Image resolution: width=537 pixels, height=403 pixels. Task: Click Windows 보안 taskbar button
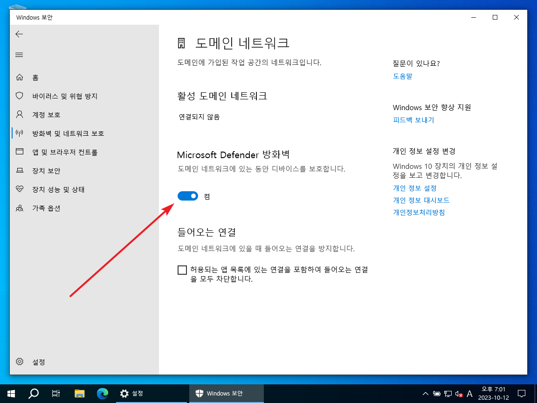[x=227, y=393]
